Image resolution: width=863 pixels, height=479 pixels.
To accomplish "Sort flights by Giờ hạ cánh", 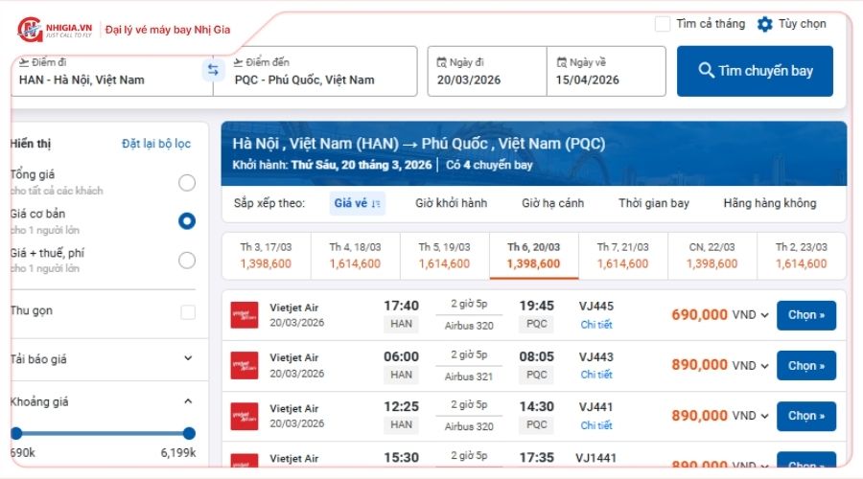I will click(552, 203).
